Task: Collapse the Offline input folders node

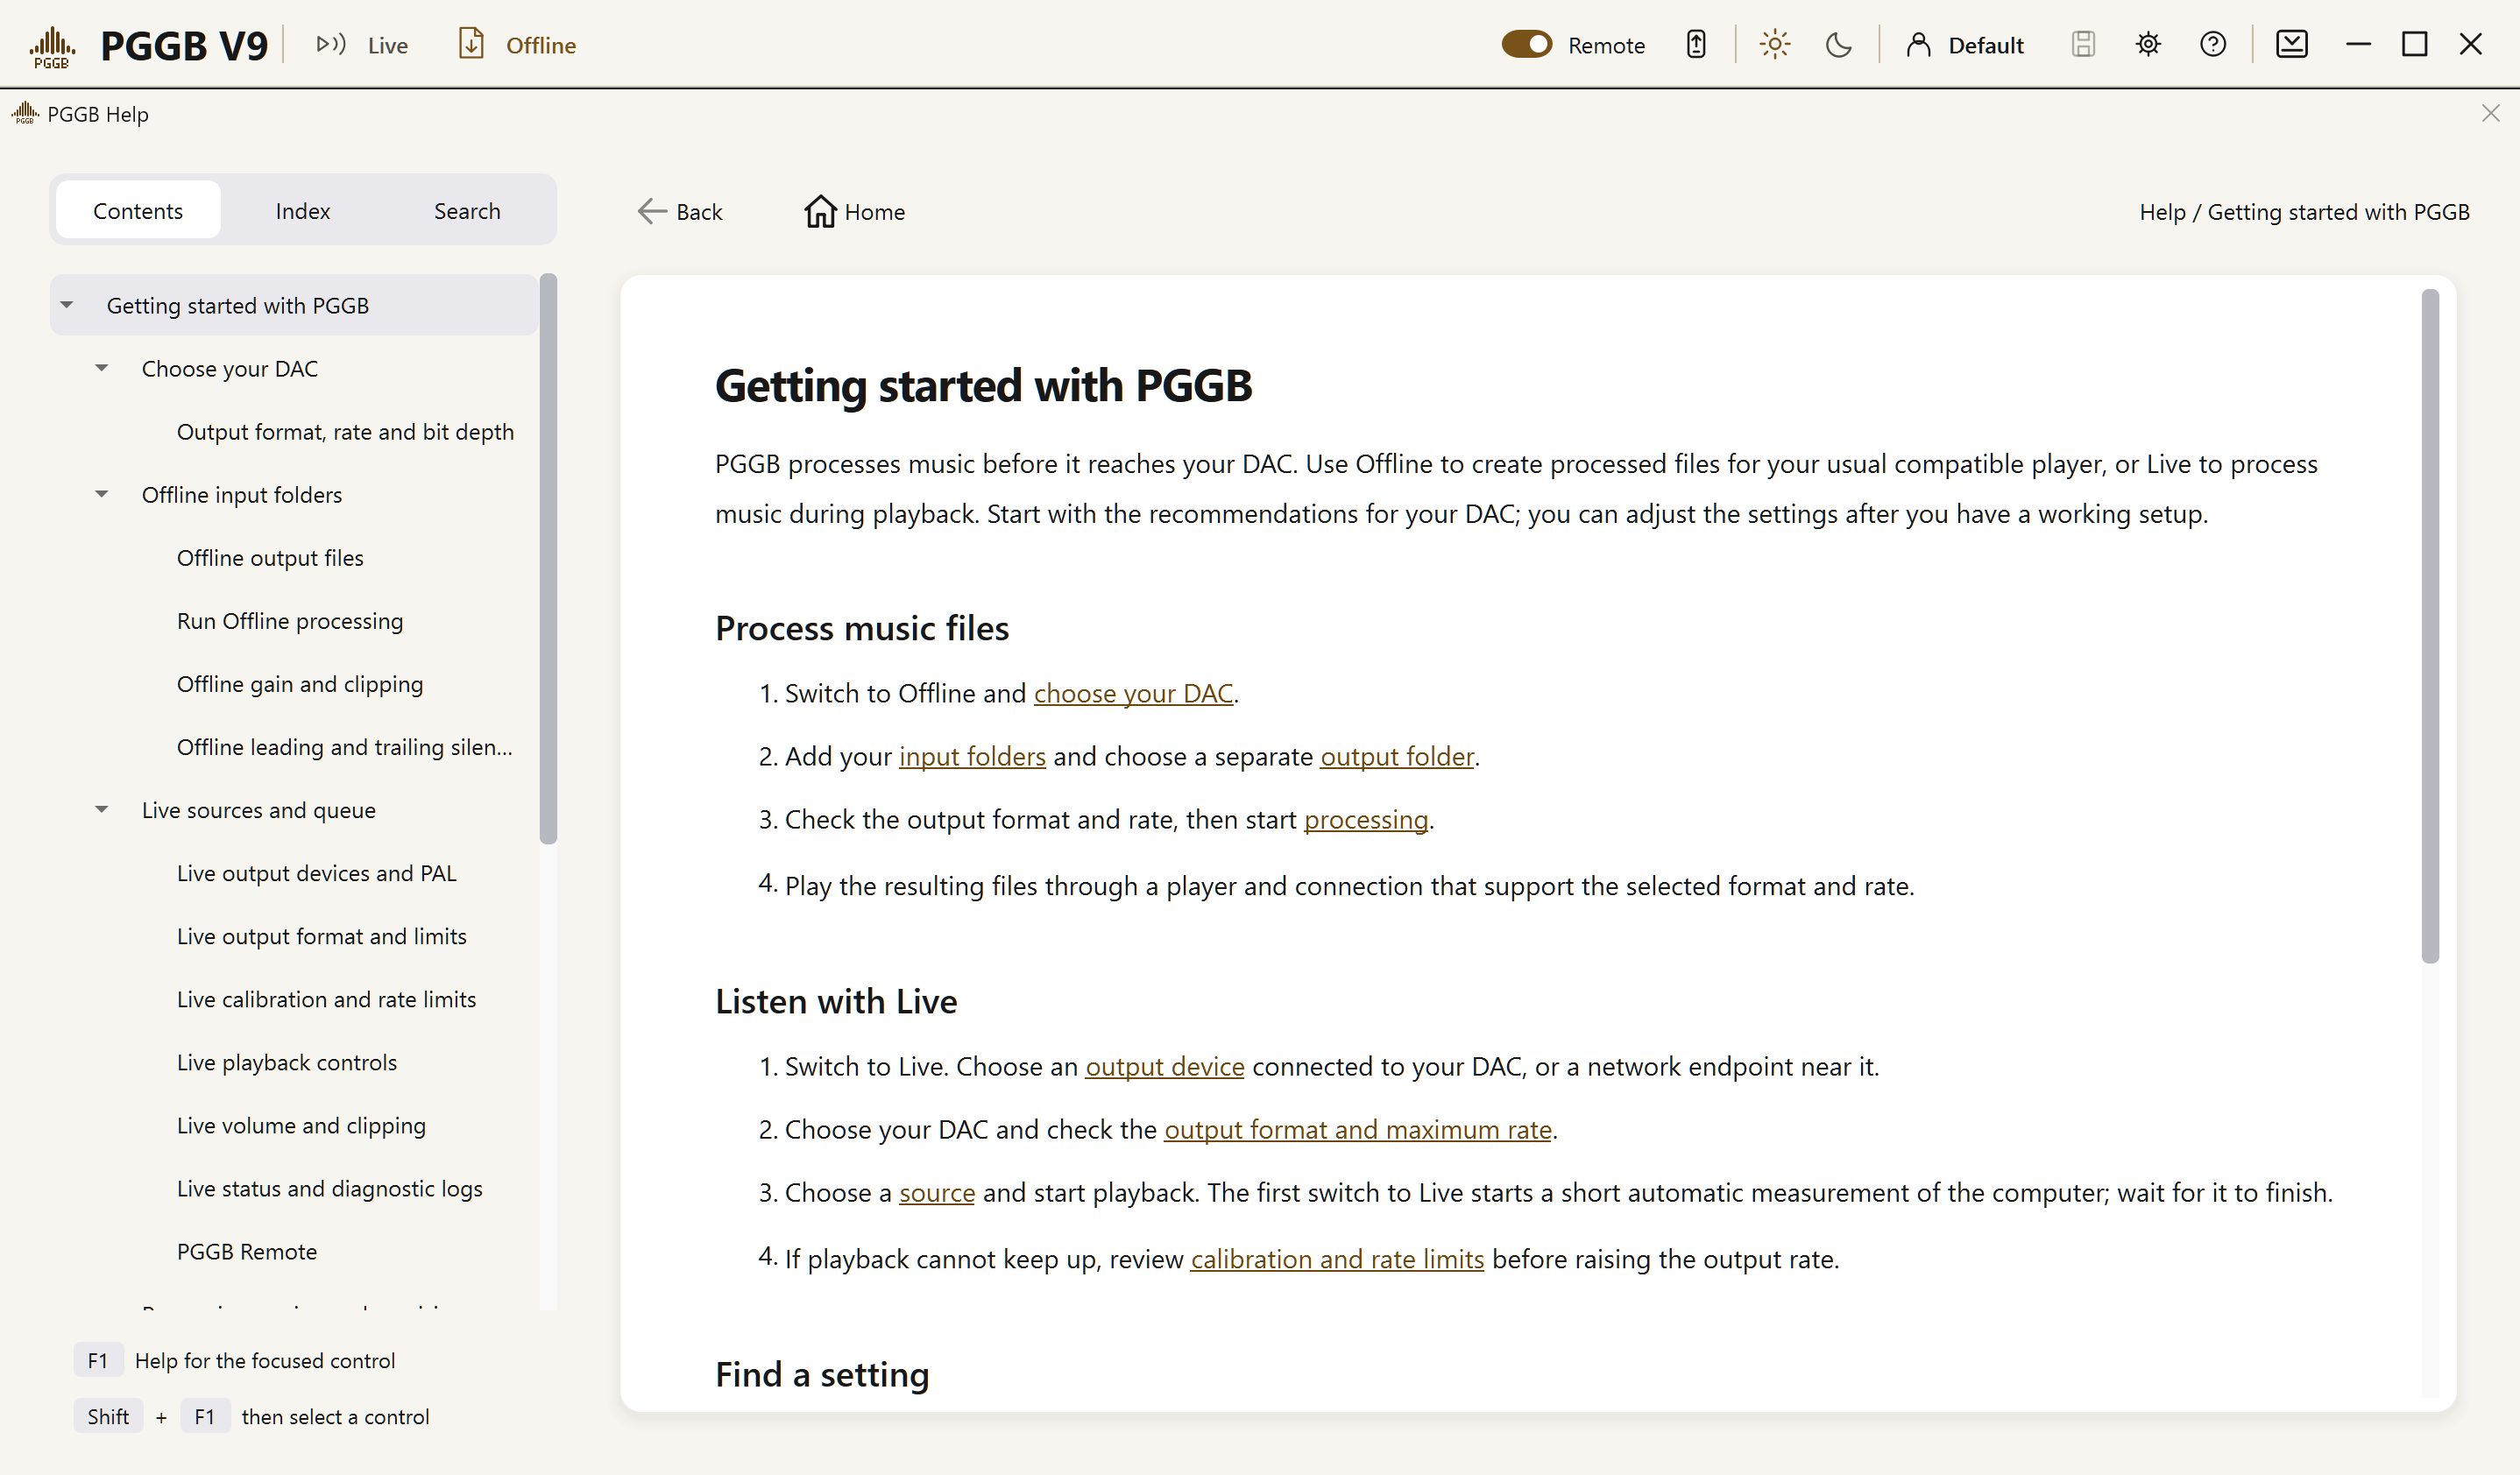Action: 102,494
